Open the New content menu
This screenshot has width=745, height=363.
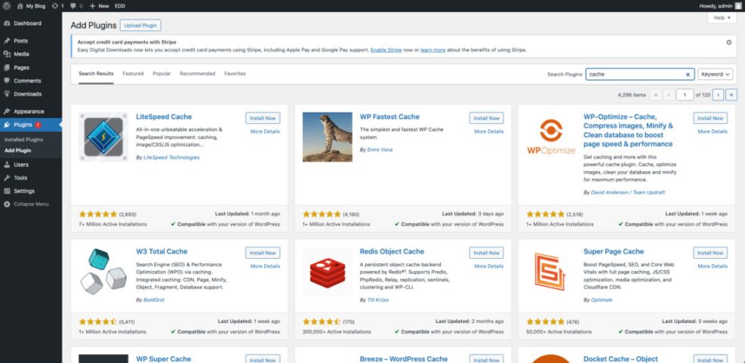(100, 6)
